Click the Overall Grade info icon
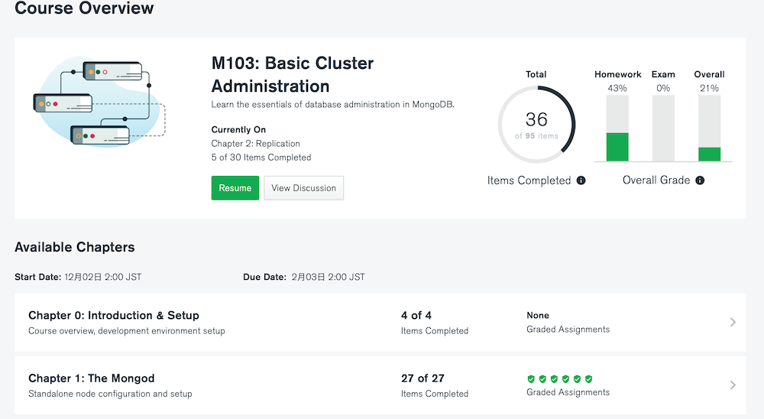The height and width of the screenshot is (419, 764). point(700,180)
